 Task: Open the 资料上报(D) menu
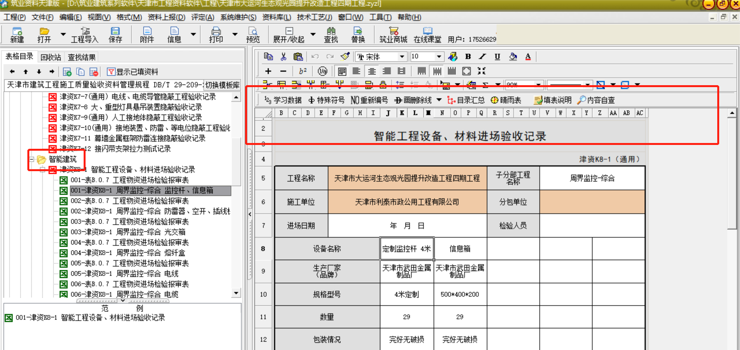click(x=166, y=17)
